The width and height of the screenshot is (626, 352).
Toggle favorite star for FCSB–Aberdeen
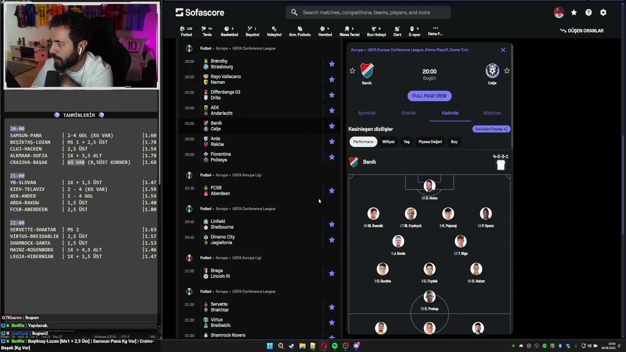pos(332,191)
